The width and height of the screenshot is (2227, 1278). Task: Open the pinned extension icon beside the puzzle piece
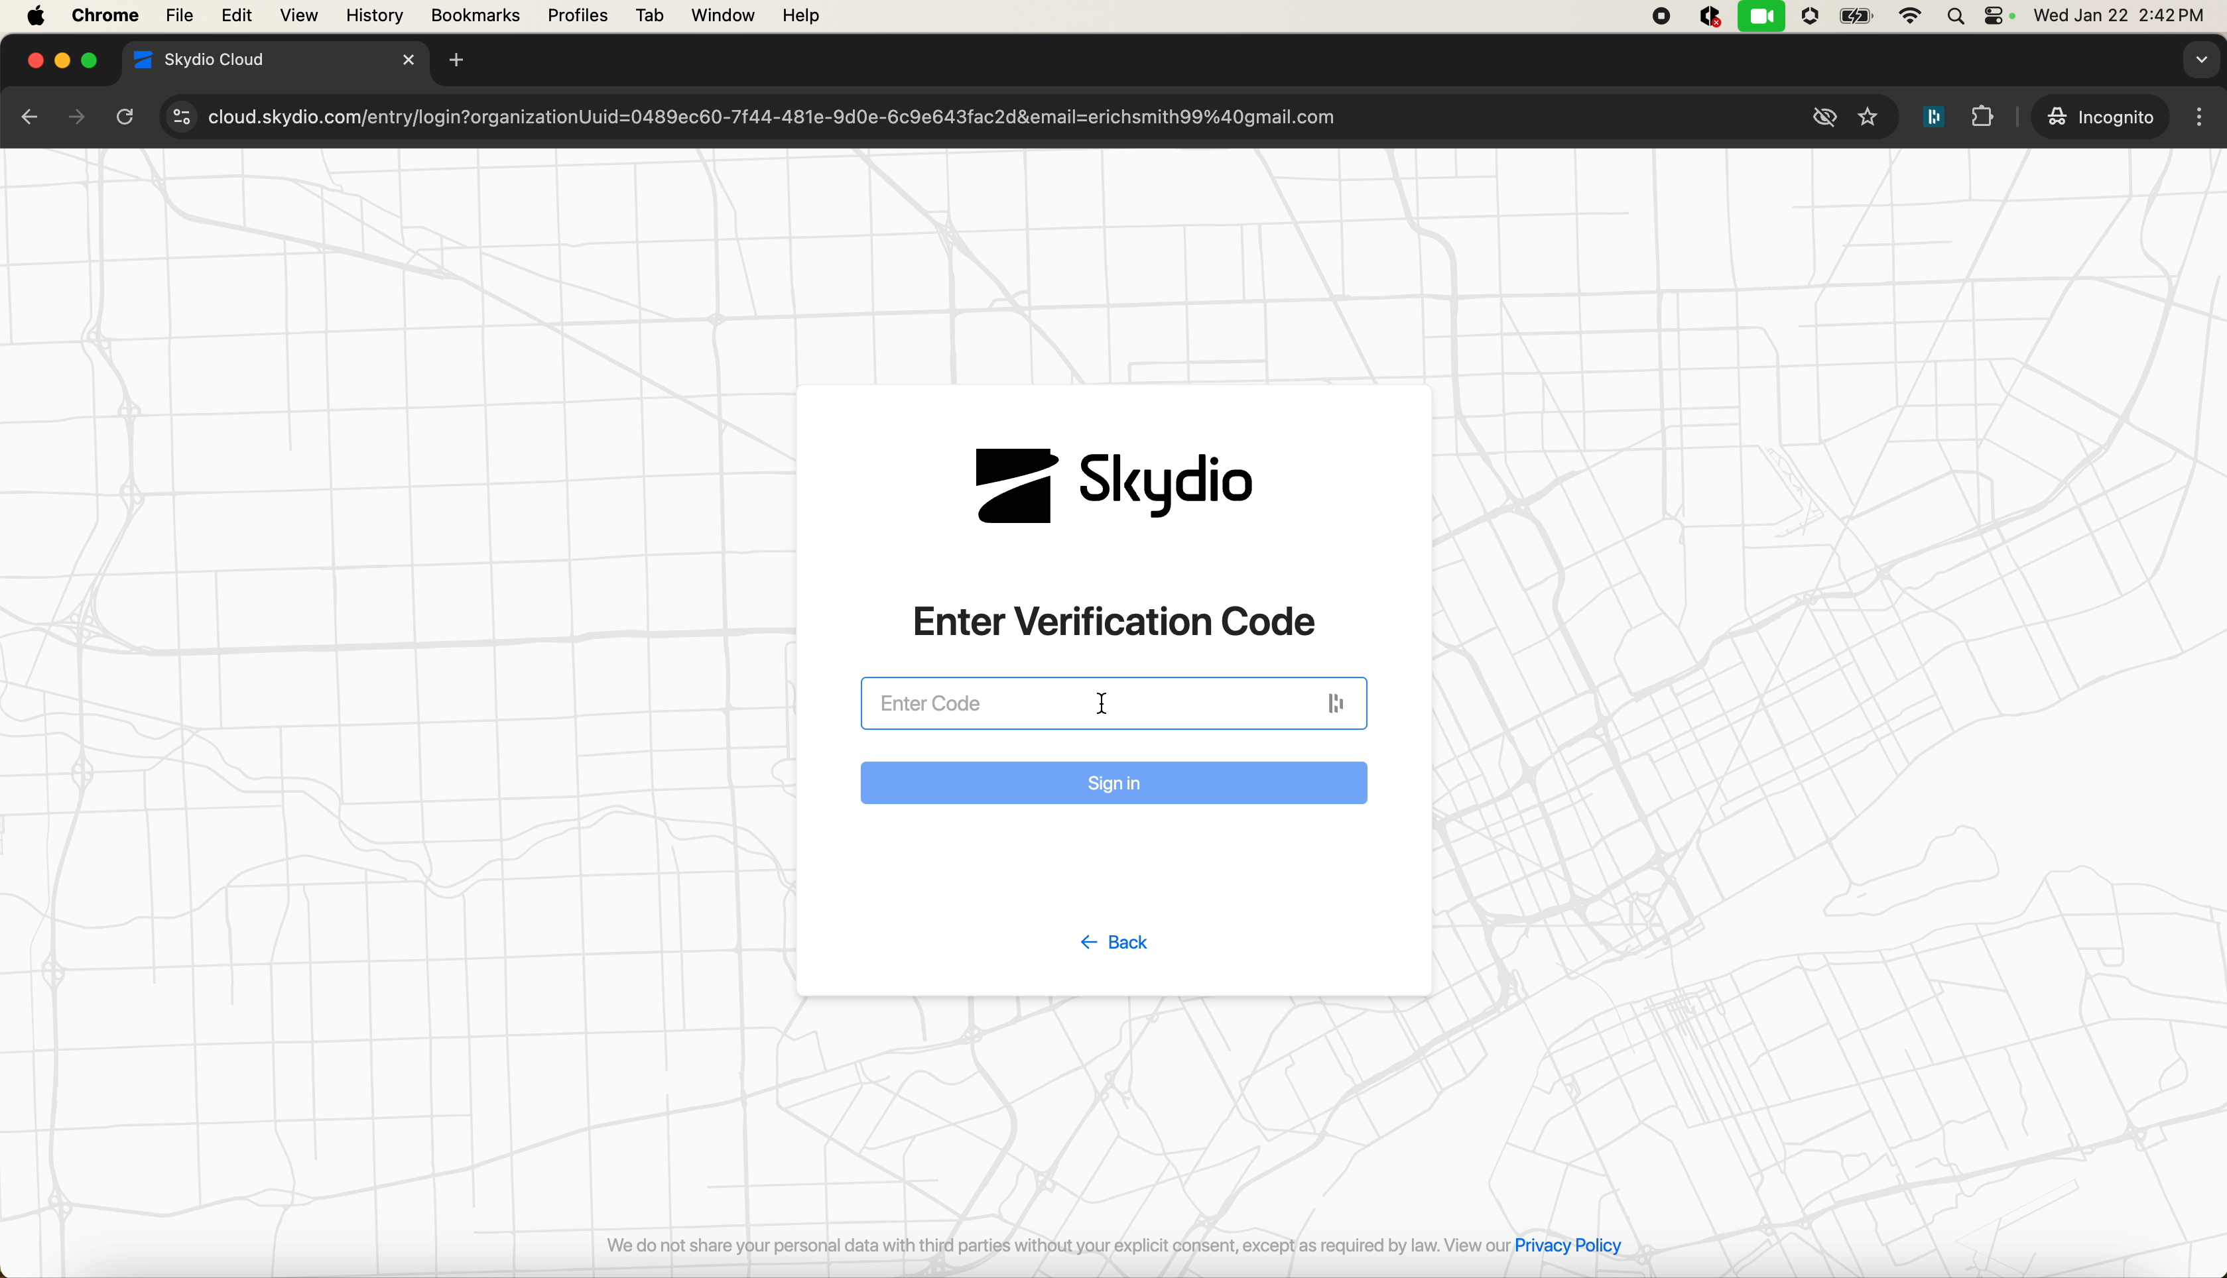coord(1934,117)
